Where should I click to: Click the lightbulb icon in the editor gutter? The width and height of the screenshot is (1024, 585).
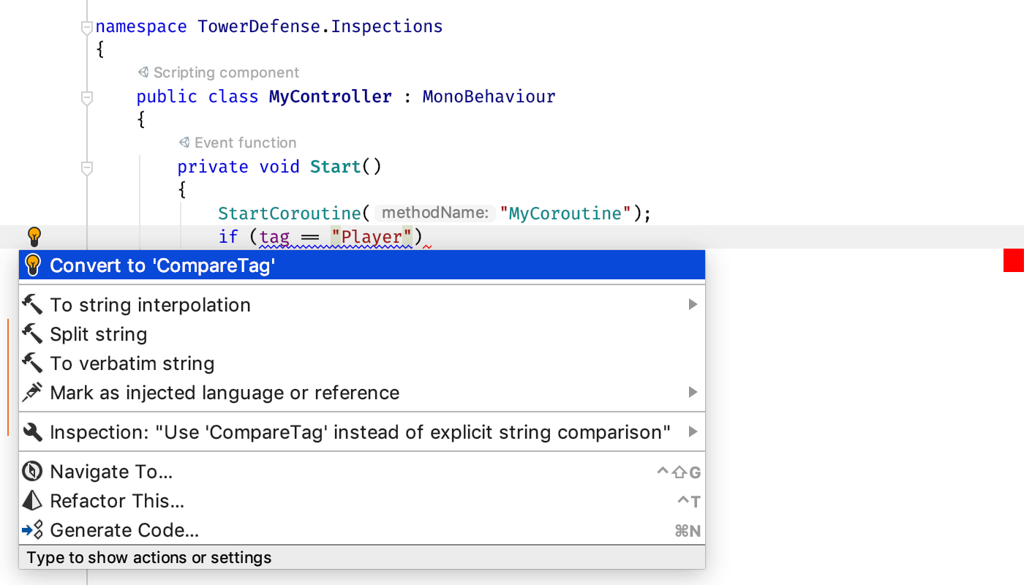pos(34,236)
